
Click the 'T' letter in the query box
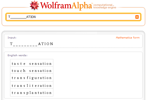point(9,17)
